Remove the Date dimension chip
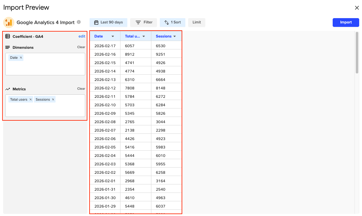The image size is (362, 216). [x=20, y=58]
